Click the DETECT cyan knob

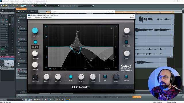click(35, 31)
